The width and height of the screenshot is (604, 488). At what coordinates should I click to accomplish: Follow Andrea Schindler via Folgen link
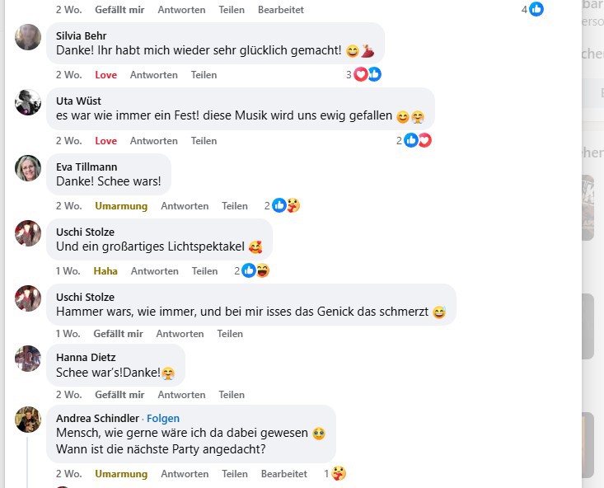[x=163, y=419]
